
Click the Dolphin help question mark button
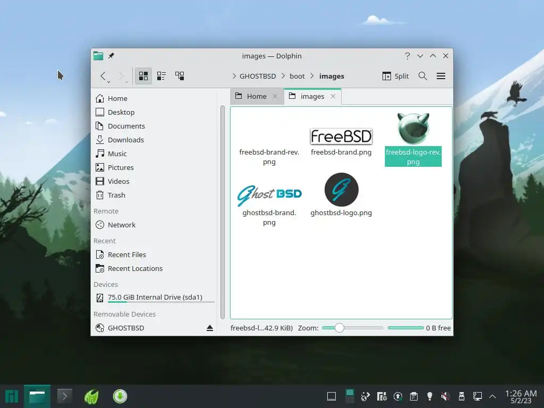pos(407,56)
